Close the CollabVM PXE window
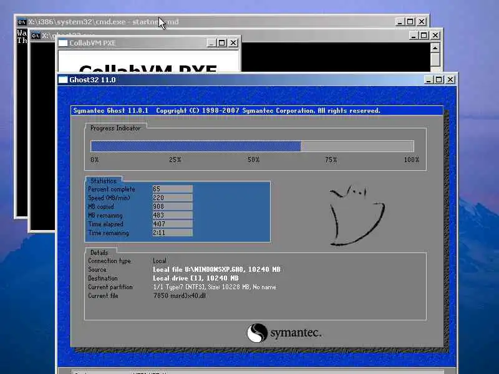This screenshot has height=374, width=499. [233, 42]
